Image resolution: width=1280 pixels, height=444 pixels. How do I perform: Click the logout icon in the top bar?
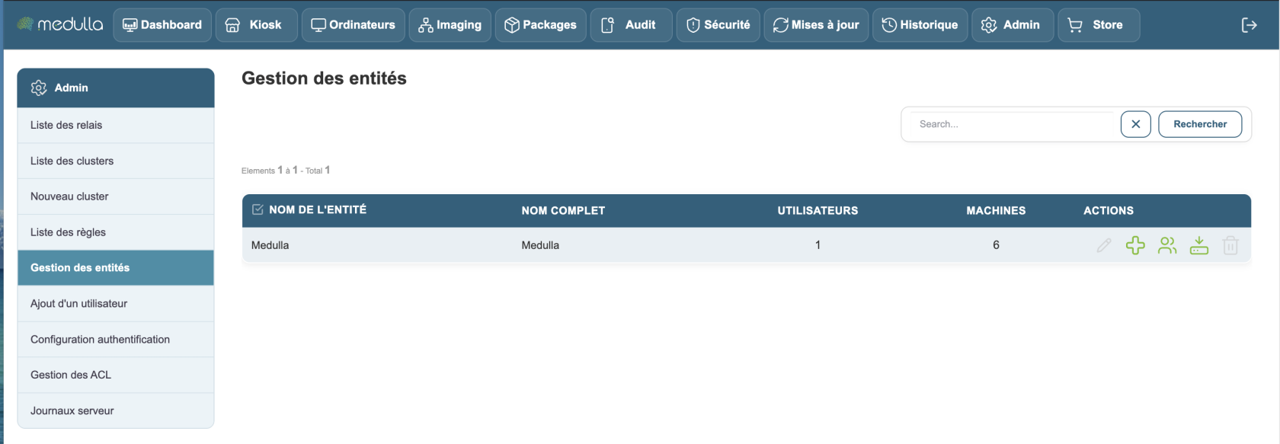click(1249, 25)
